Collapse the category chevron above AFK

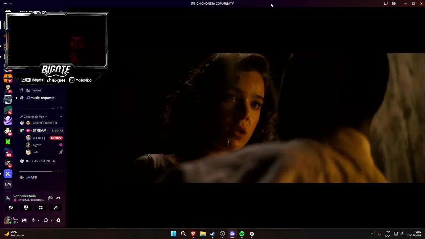[58, 171]
